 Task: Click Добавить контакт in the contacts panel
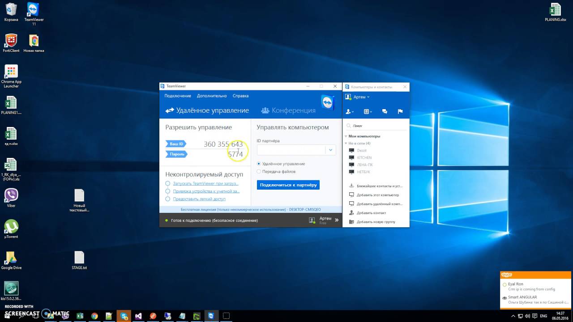pos(371,213)
